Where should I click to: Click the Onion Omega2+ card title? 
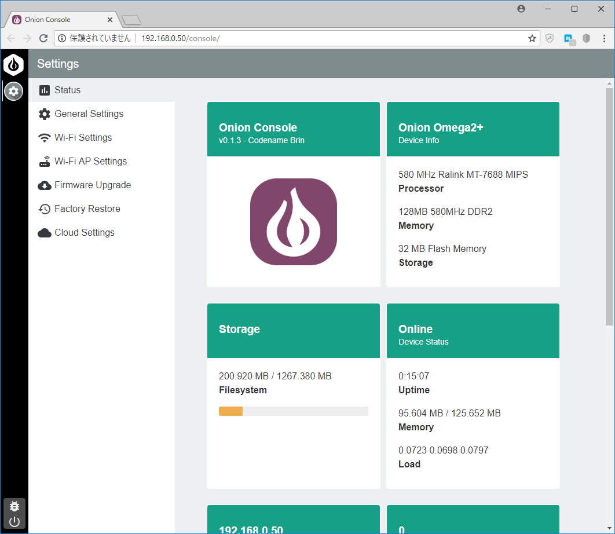(x=441, y=127)
